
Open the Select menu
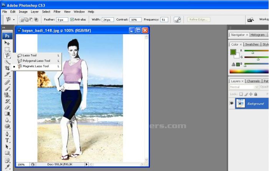coord(46,12)
